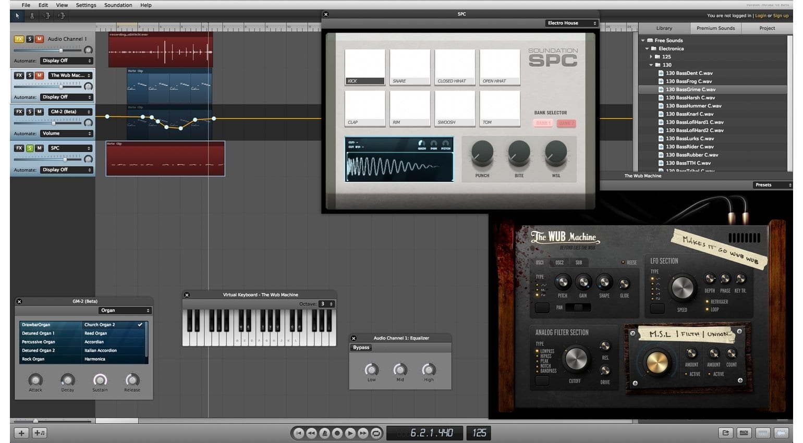
Task: Select BANK 1 on the SPC
Action: click(543, 124)
